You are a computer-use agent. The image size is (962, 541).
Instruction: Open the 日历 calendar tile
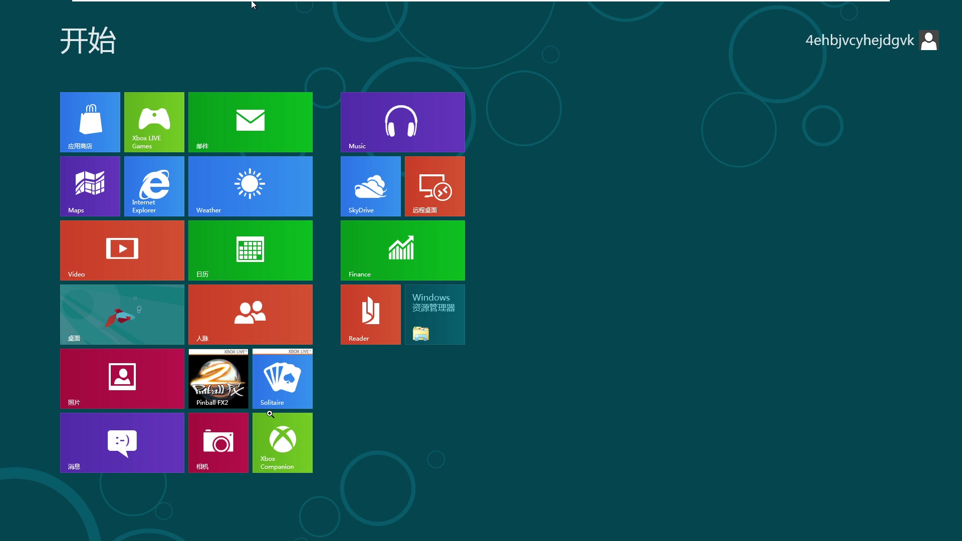(251, 250)
